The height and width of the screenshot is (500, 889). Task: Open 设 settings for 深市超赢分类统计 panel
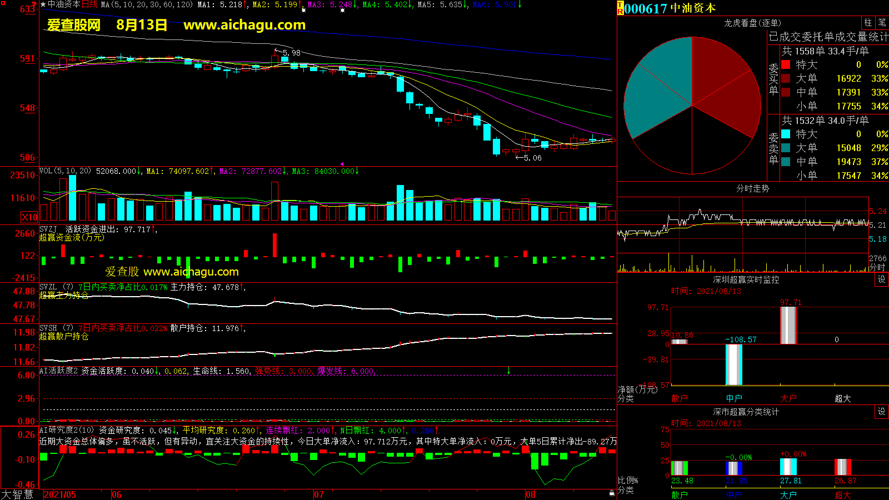[882, 412]
